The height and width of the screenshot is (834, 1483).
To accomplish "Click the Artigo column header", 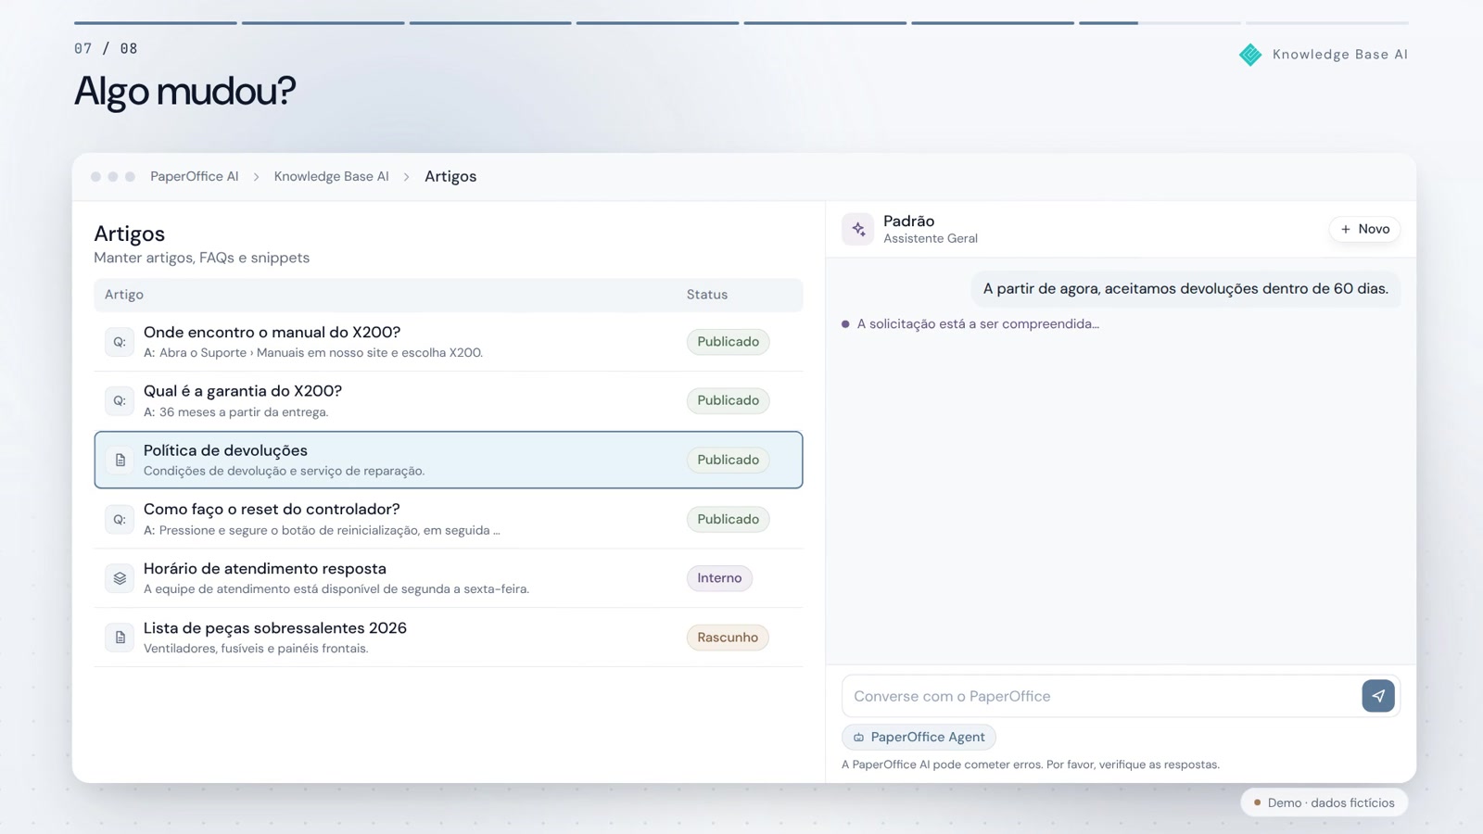I will [124, 295].
